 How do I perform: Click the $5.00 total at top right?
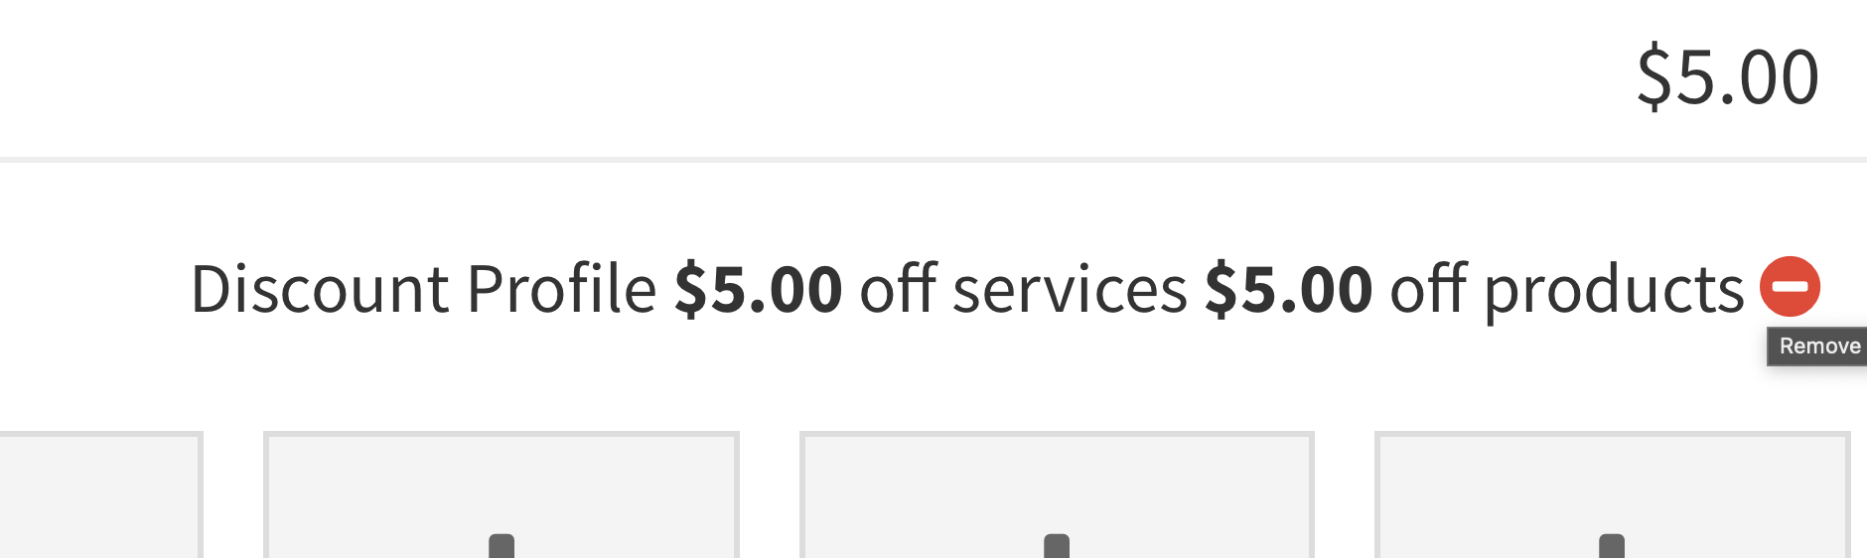coord(1727,76)
